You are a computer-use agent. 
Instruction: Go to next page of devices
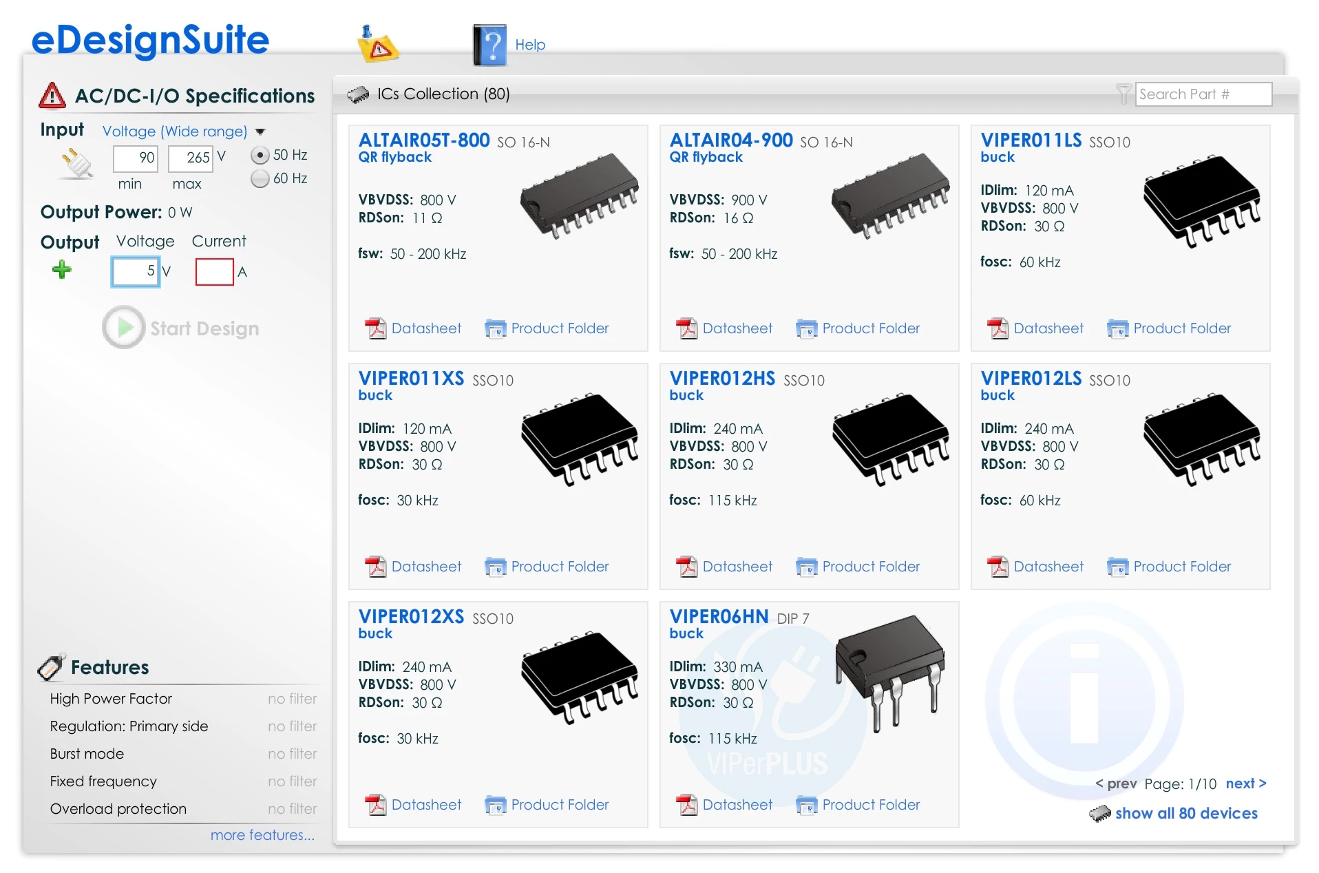pos(1246,783)
